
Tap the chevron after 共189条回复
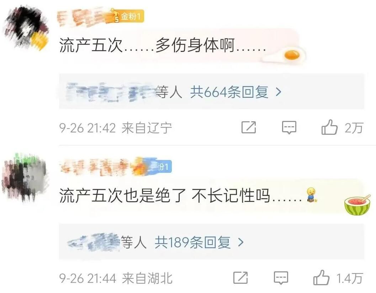(x=241, y=242)
